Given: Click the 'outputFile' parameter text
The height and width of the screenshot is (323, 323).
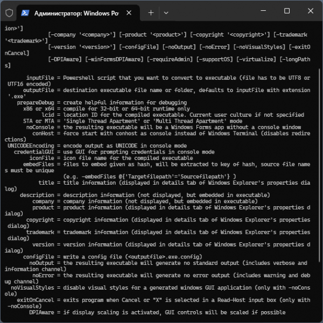Looking at the screenshot, I should pos(39,90).
